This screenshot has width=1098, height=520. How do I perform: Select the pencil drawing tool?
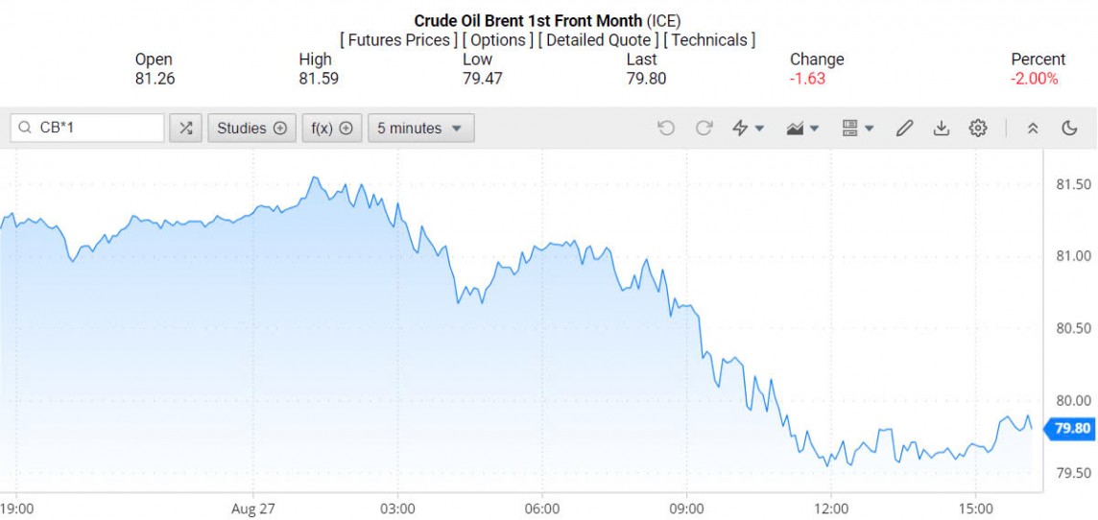[x=904, y=128]
